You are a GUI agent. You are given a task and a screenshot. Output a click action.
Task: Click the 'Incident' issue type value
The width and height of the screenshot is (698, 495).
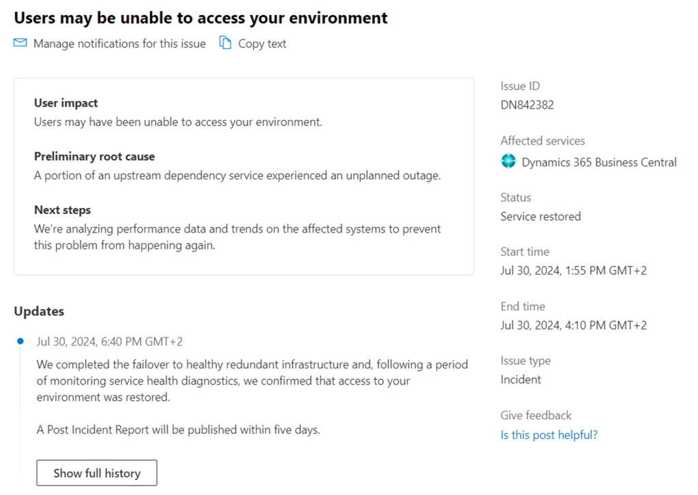click(521, 379)
